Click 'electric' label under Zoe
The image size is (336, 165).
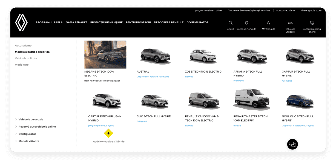pos(189,77)
